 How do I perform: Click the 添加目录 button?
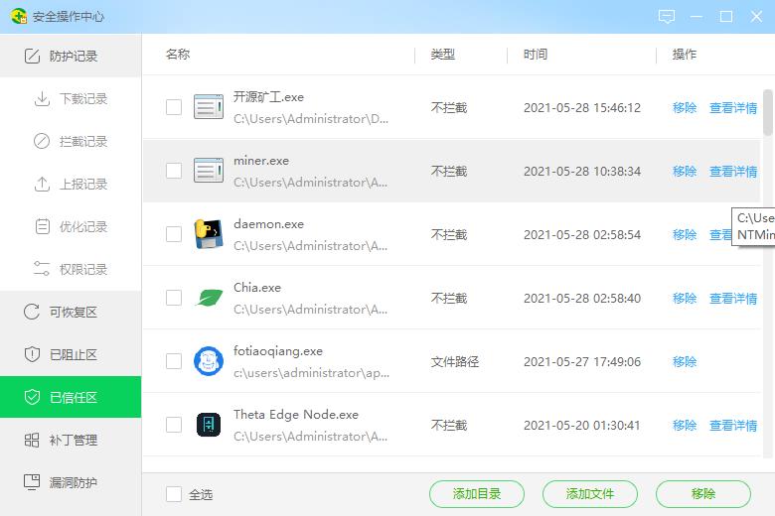(x=477, y=494)
